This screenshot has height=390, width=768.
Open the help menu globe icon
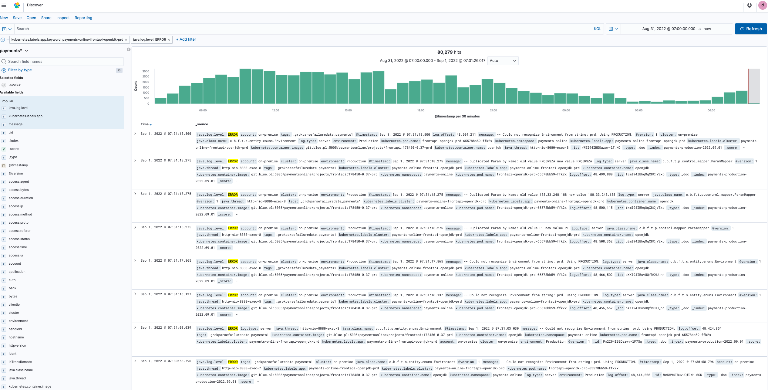pos(749,5)
